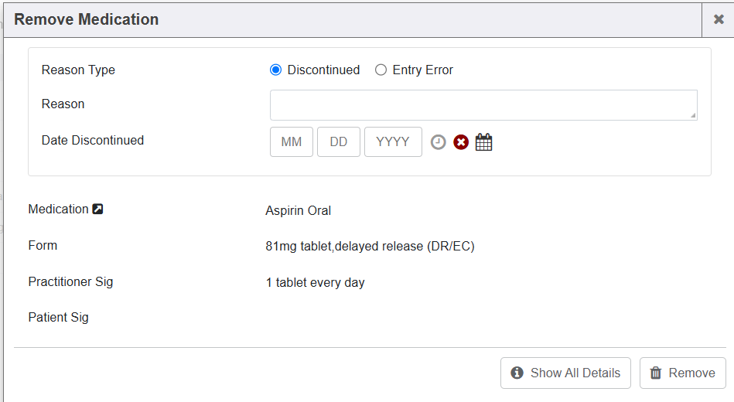The width and height of the screenshot is (734, 402).
Task: Choose the Entry Error reason type
Action: [x=381, y=70]
